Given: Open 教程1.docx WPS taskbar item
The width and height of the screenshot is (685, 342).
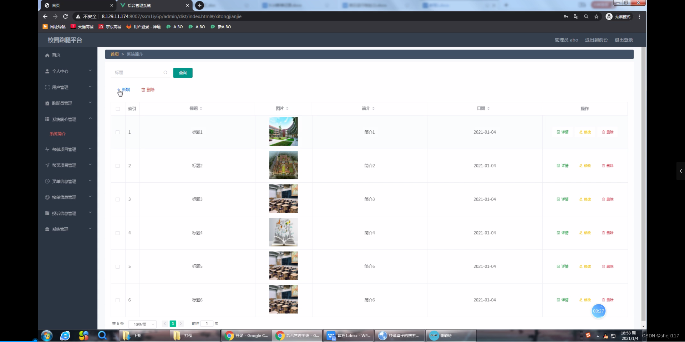Looking at the screenshot, I should (x=349, y=336).
